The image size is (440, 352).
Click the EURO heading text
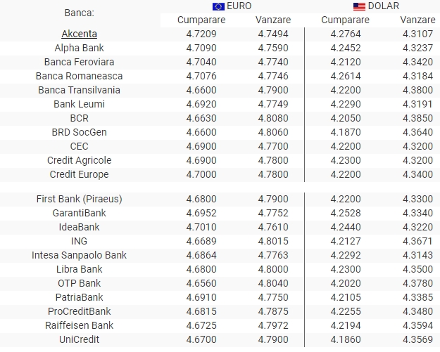pyautogui.click(x=239, y=6)
